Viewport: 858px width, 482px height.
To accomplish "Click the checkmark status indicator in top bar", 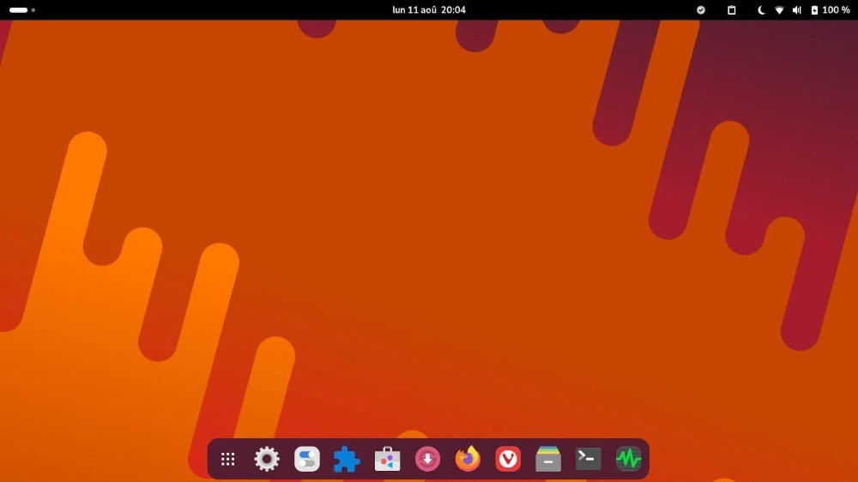I will pos(701,10).
